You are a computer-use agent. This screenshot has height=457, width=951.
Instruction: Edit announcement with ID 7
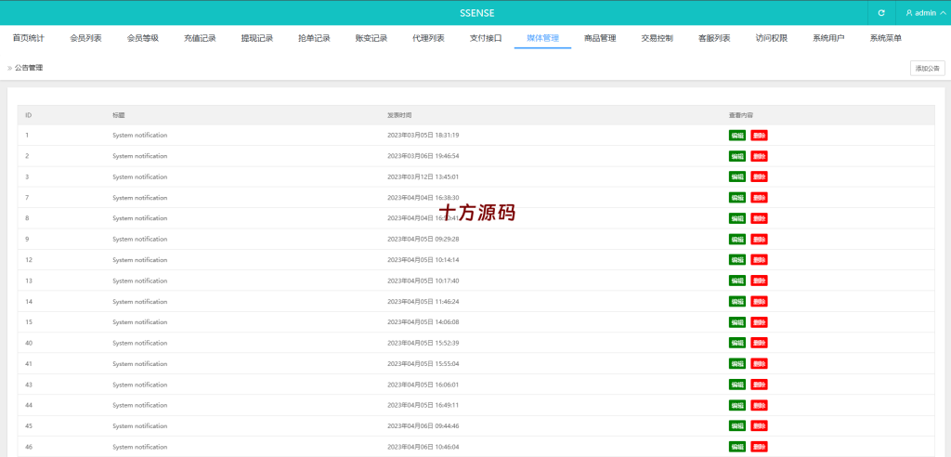coord(736,197)
